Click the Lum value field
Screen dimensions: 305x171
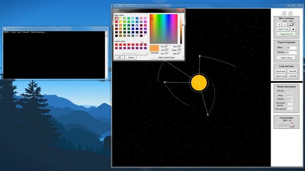click(167, 54)
